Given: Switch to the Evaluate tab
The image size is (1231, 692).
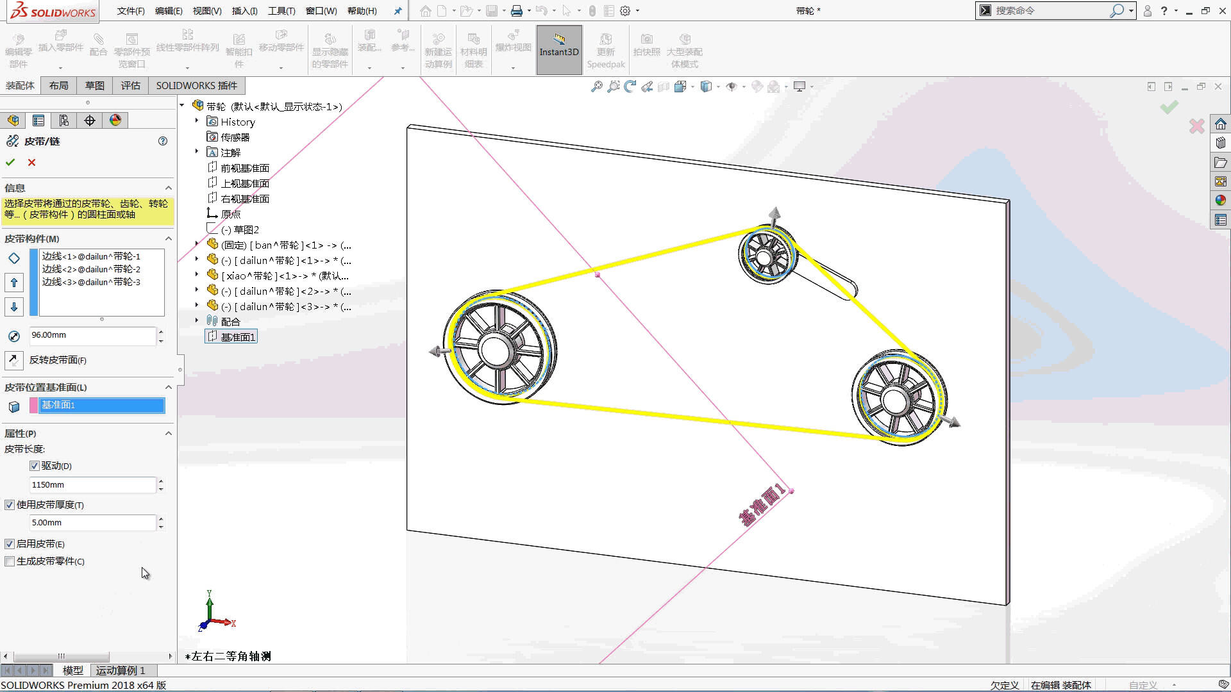Looking at the screenshot, I should (x=131, y=85).
